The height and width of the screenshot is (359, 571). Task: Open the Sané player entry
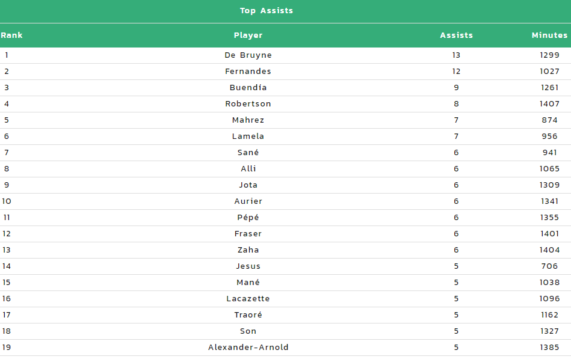pos(248,153)
